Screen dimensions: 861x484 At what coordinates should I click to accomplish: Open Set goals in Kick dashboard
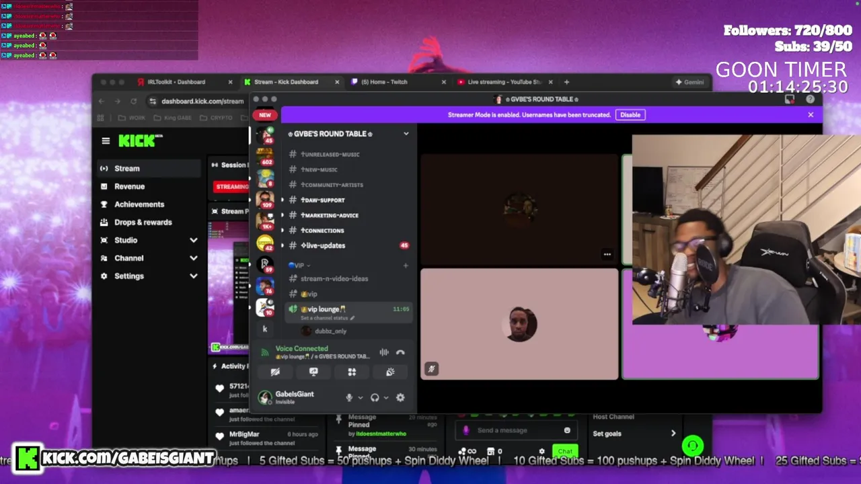click(x=634, y=434)
